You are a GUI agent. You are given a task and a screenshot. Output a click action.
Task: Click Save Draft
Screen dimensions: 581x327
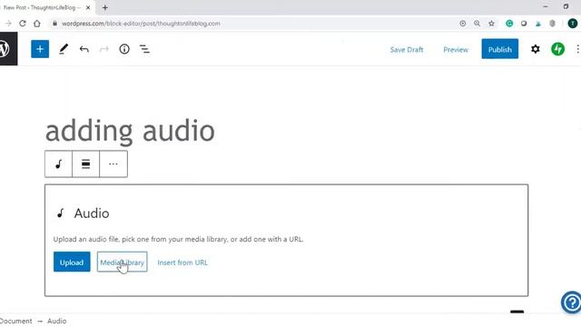pyautogui.click(x=407, y=50)
